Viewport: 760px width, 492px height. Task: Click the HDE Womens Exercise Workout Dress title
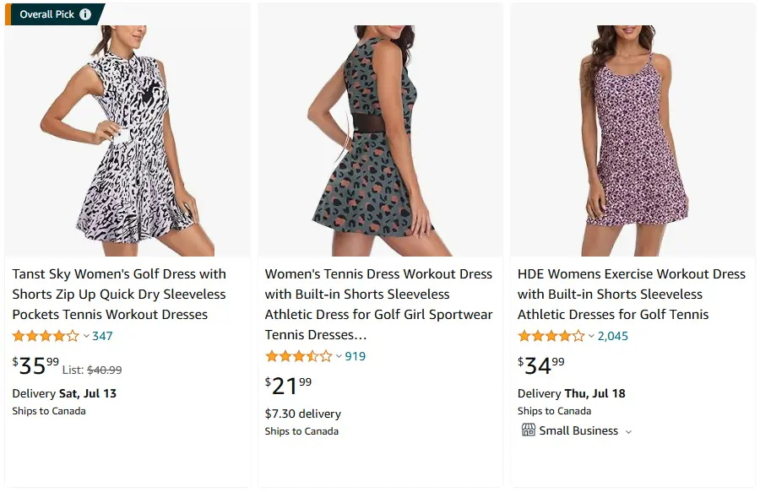click(x=630, y=294)
